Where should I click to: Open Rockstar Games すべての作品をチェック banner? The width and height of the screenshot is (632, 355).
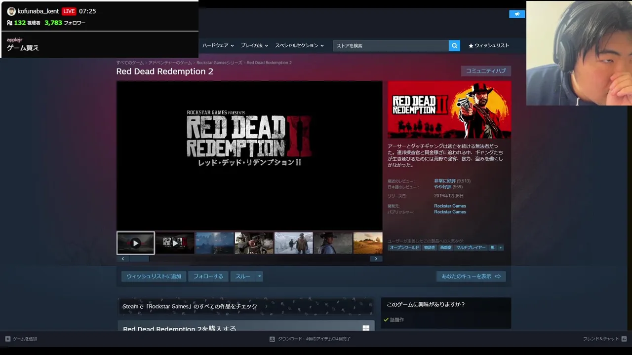(245, 306)
